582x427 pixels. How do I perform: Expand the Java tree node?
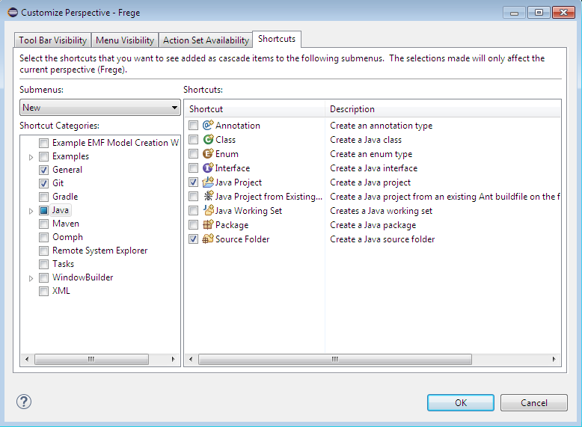coord(31,211)
